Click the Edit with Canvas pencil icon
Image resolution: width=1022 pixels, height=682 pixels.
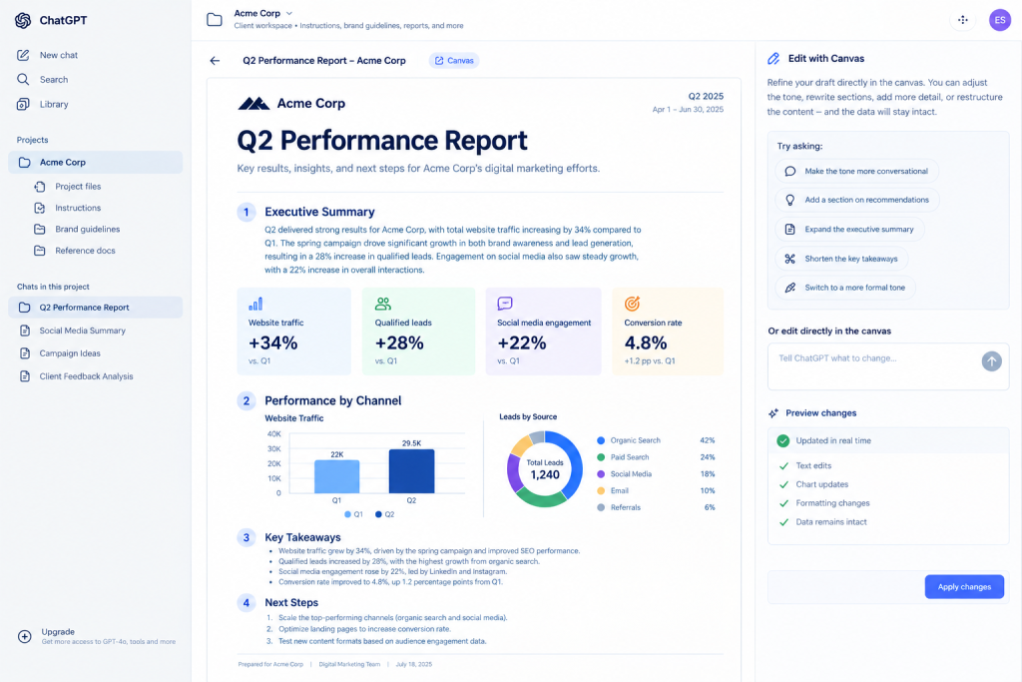(773, 59)
